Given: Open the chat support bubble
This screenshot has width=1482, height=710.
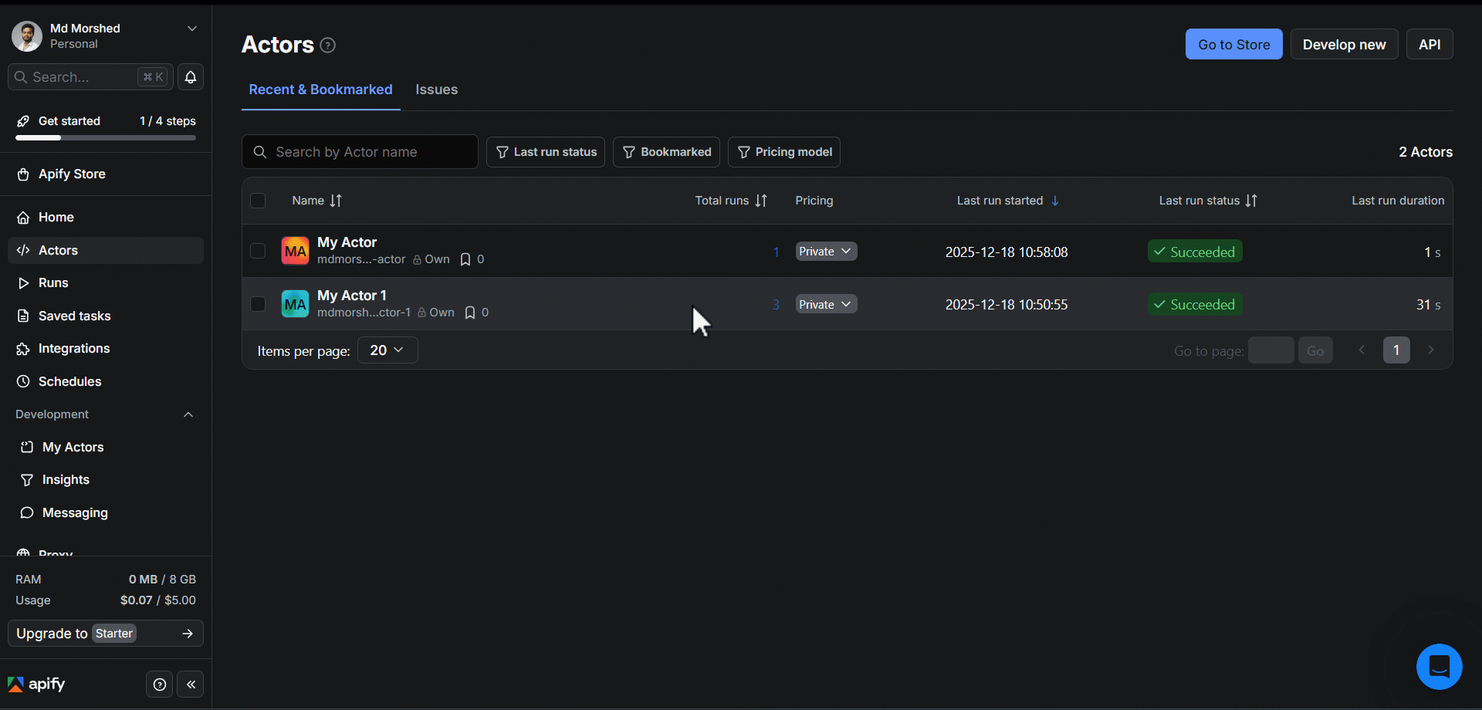Looking at the screenshot, I should coord(1439,666).
